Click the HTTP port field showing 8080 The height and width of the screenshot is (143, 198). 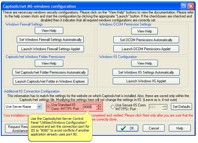point(89,107)
